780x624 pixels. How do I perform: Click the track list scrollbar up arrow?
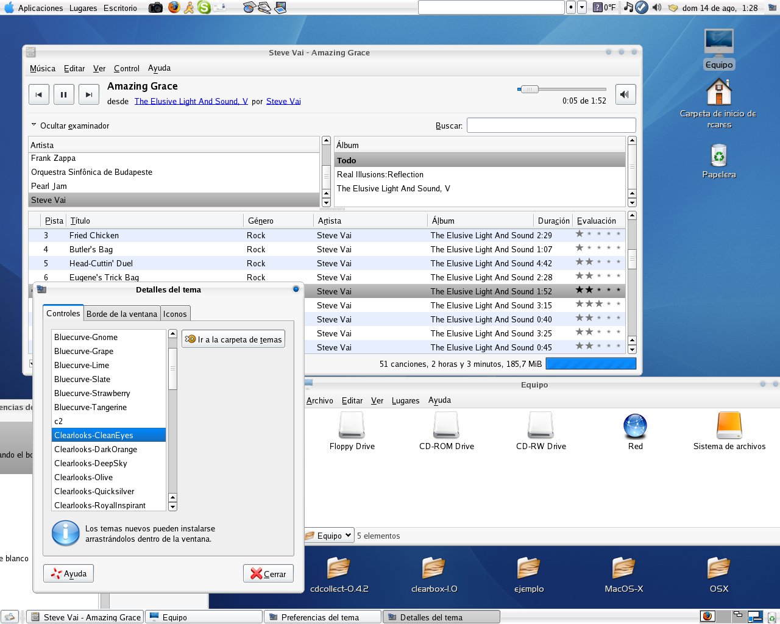(x=632, y=215)
